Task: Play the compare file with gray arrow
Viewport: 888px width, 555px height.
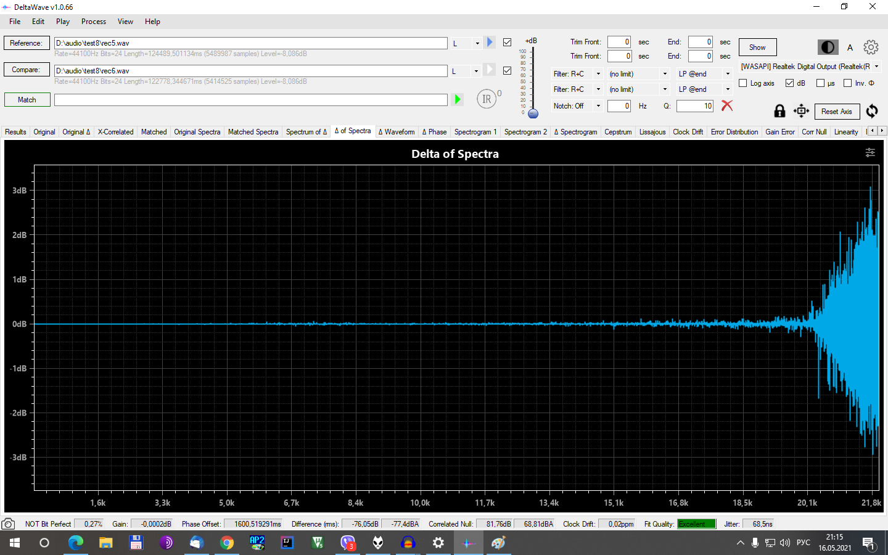Action: (x=490, y=70)
